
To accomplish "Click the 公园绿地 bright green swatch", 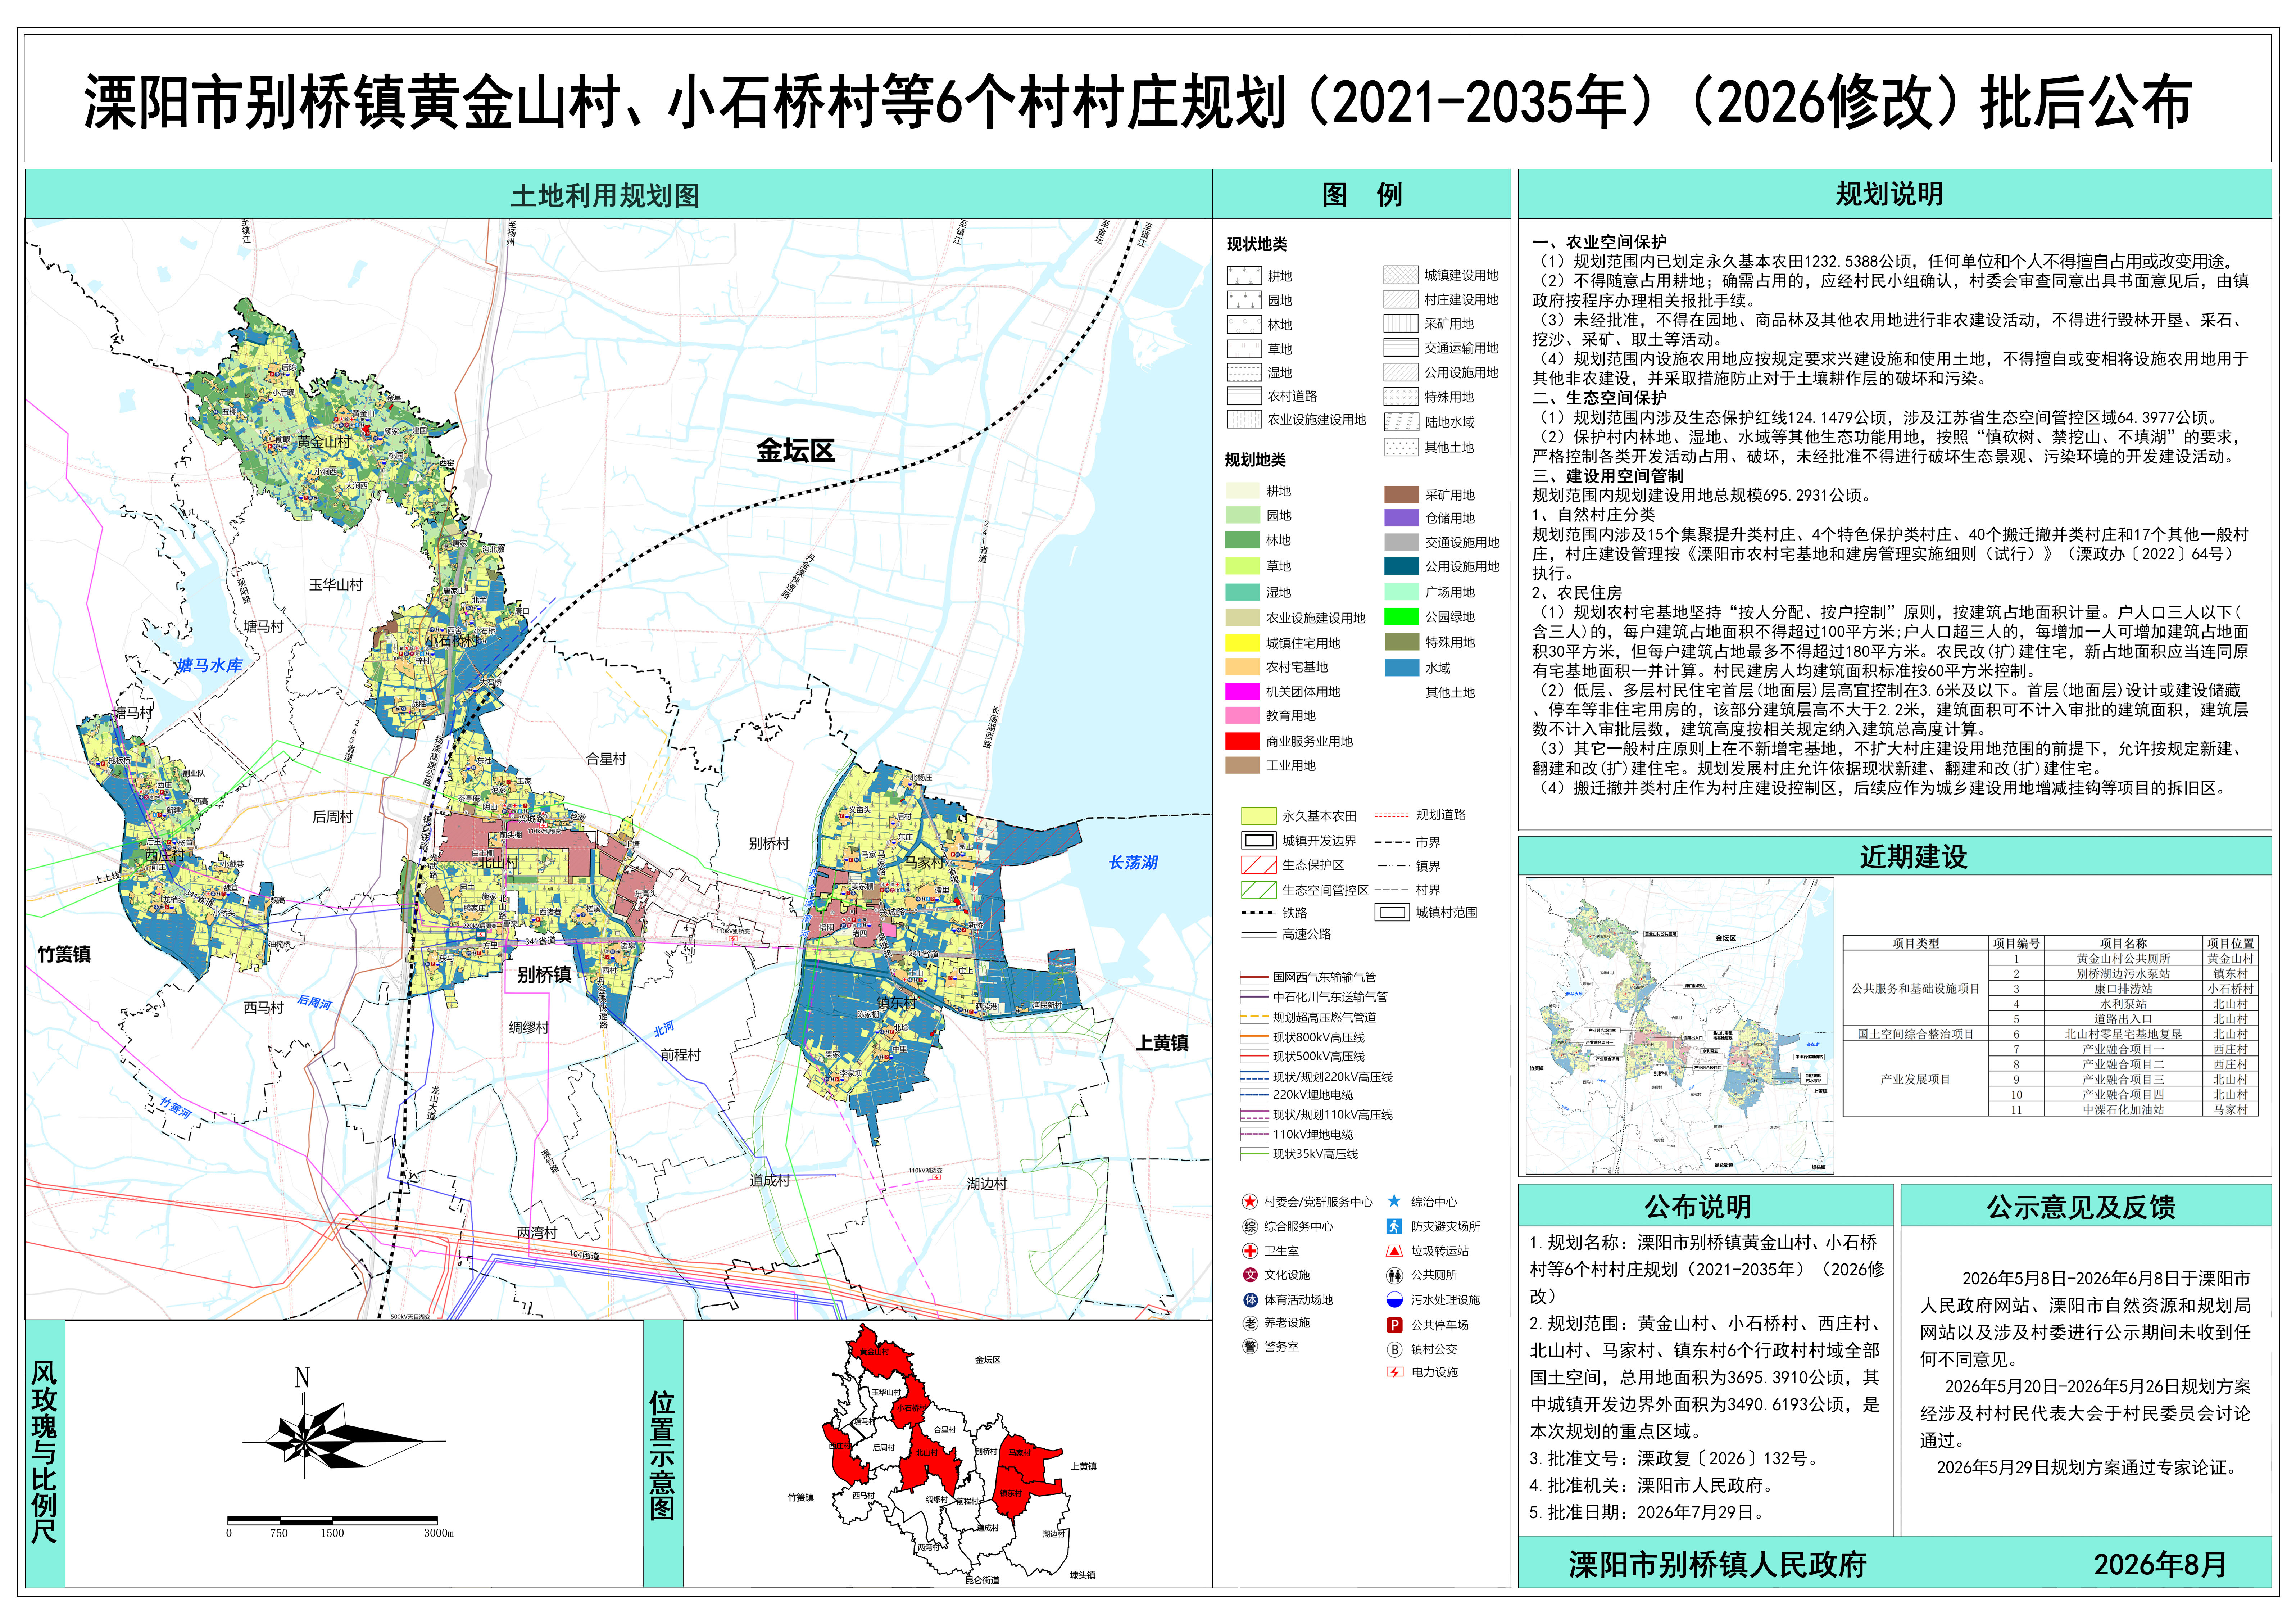I will click(x=1402, y=617).
